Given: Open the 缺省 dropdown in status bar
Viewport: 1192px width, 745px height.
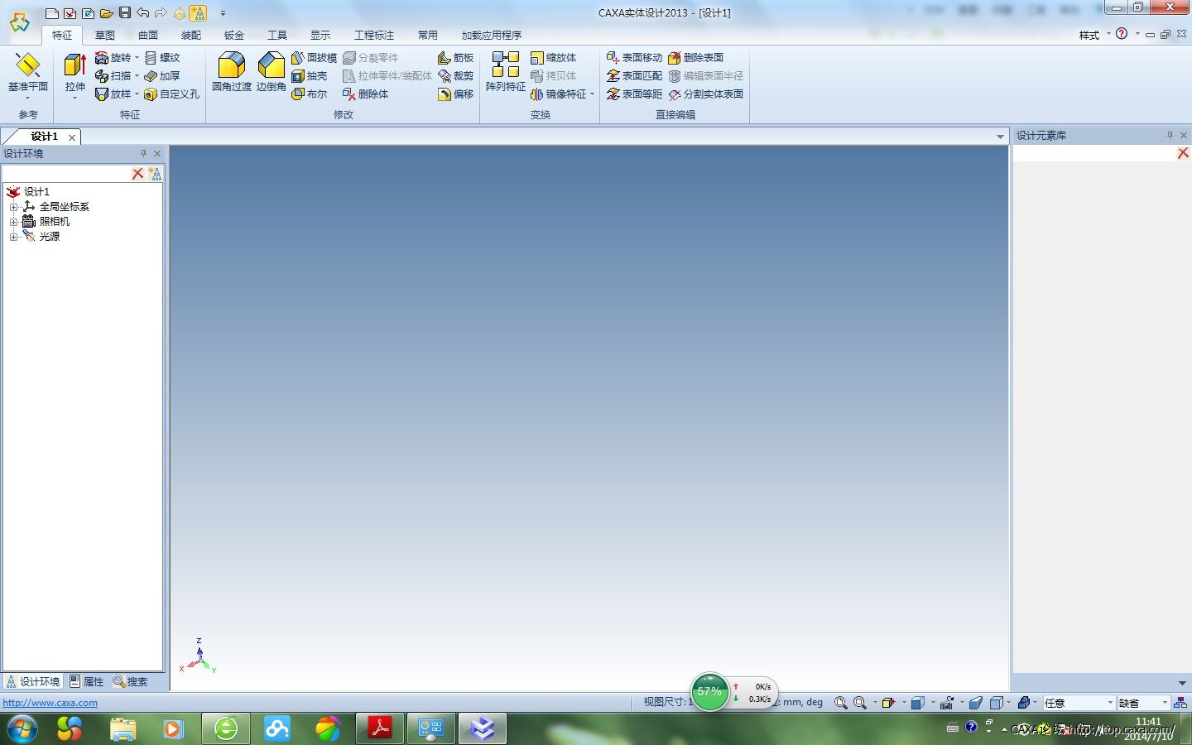Looking at the screenshot, I should (x=1164, y=703).
